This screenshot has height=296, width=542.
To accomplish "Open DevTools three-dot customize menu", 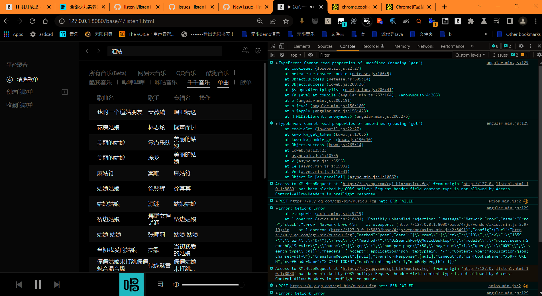I will pos(530,46).
